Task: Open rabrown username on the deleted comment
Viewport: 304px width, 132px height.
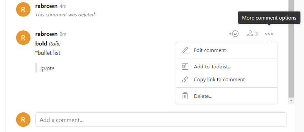Action: point(46,6)
